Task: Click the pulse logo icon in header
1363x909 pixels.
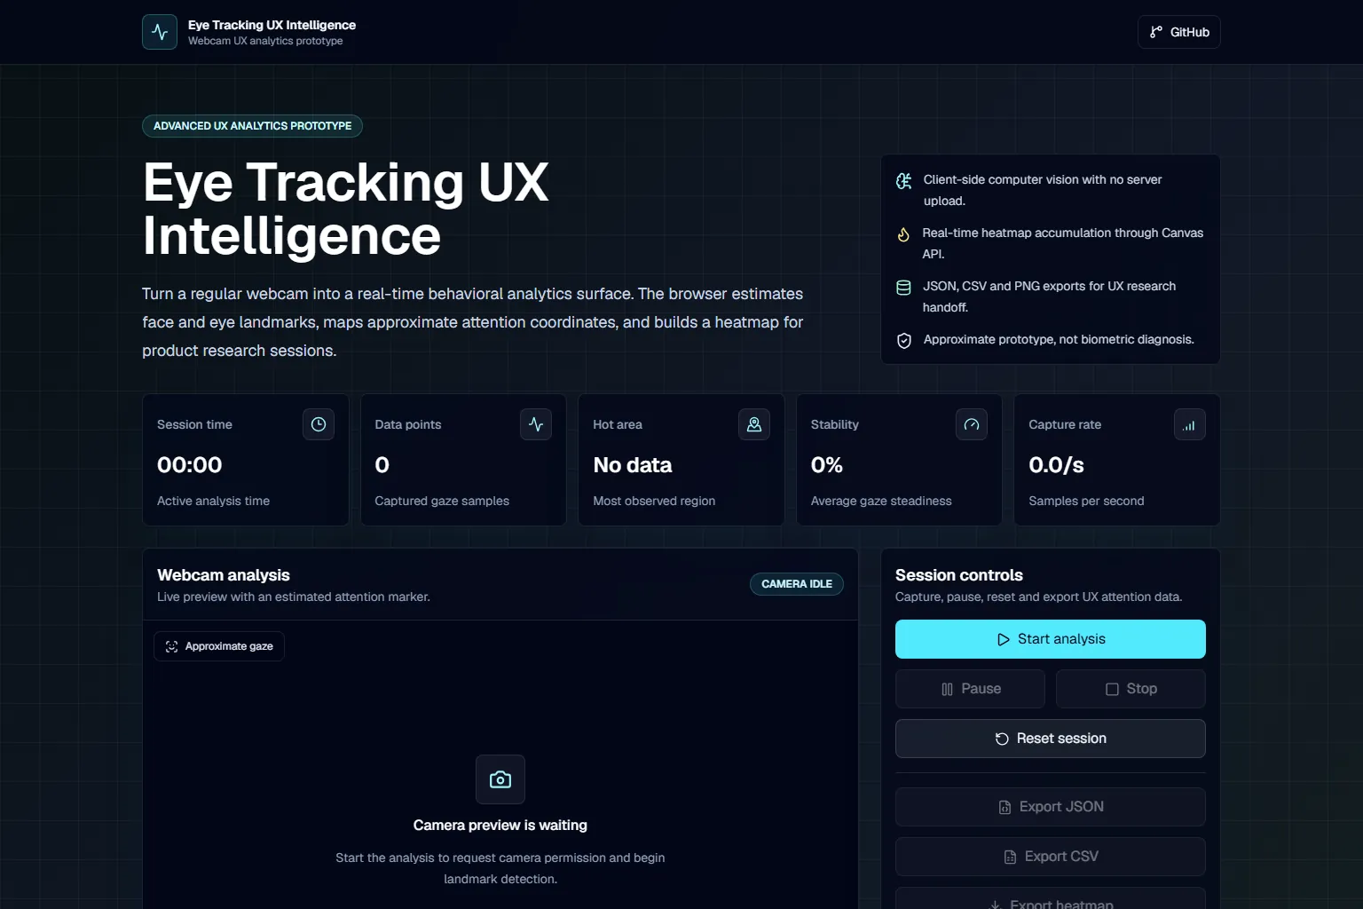Action: pyautogui.click(x=160, y=32)
